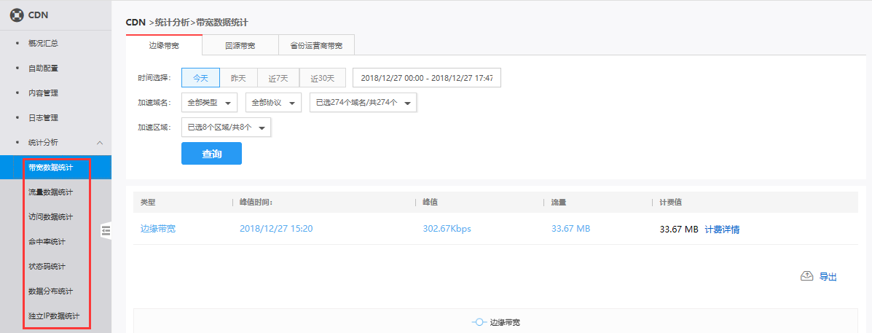Open the 计费详情 link

(722, 230)
